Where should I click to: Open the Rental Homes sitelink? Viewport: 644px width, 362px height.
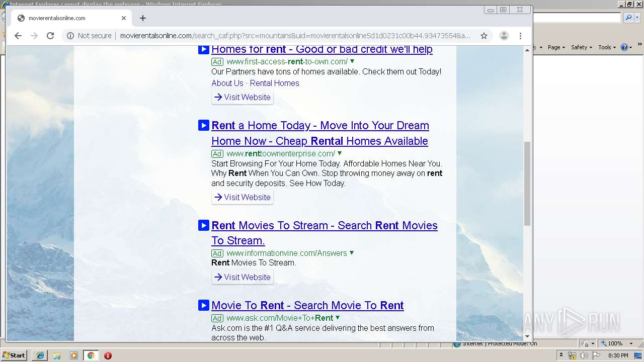(x=275, y=83)
